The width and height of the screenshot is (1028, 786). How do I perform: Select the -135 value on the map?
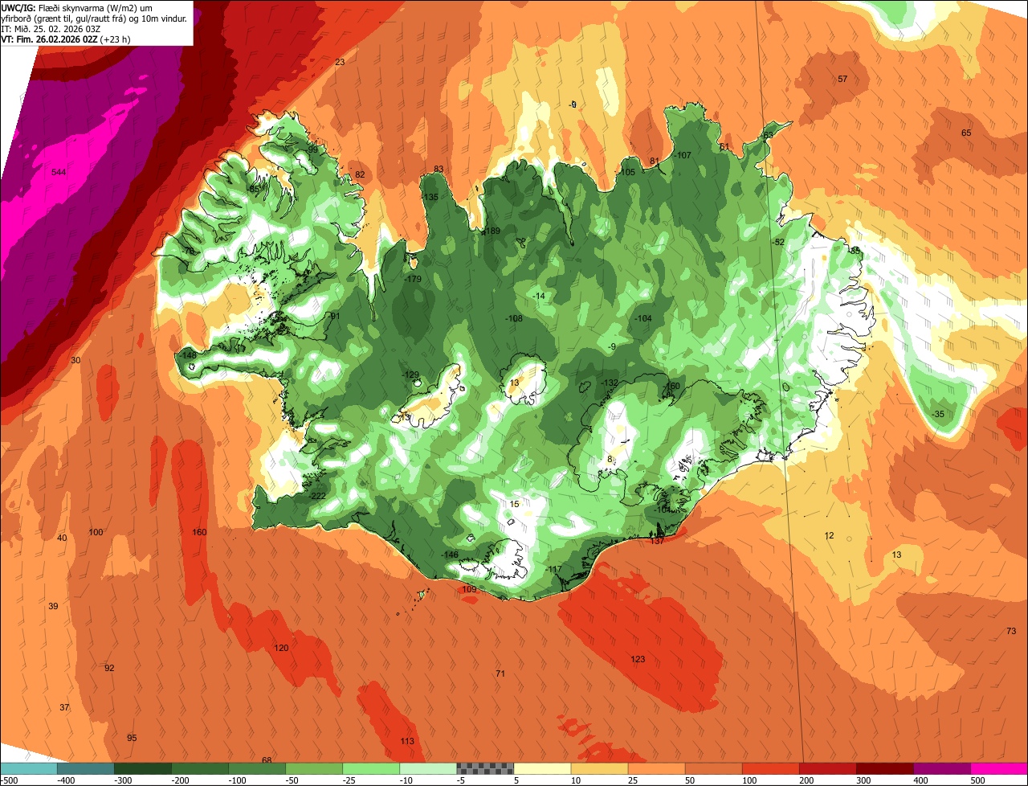(430, 198)
